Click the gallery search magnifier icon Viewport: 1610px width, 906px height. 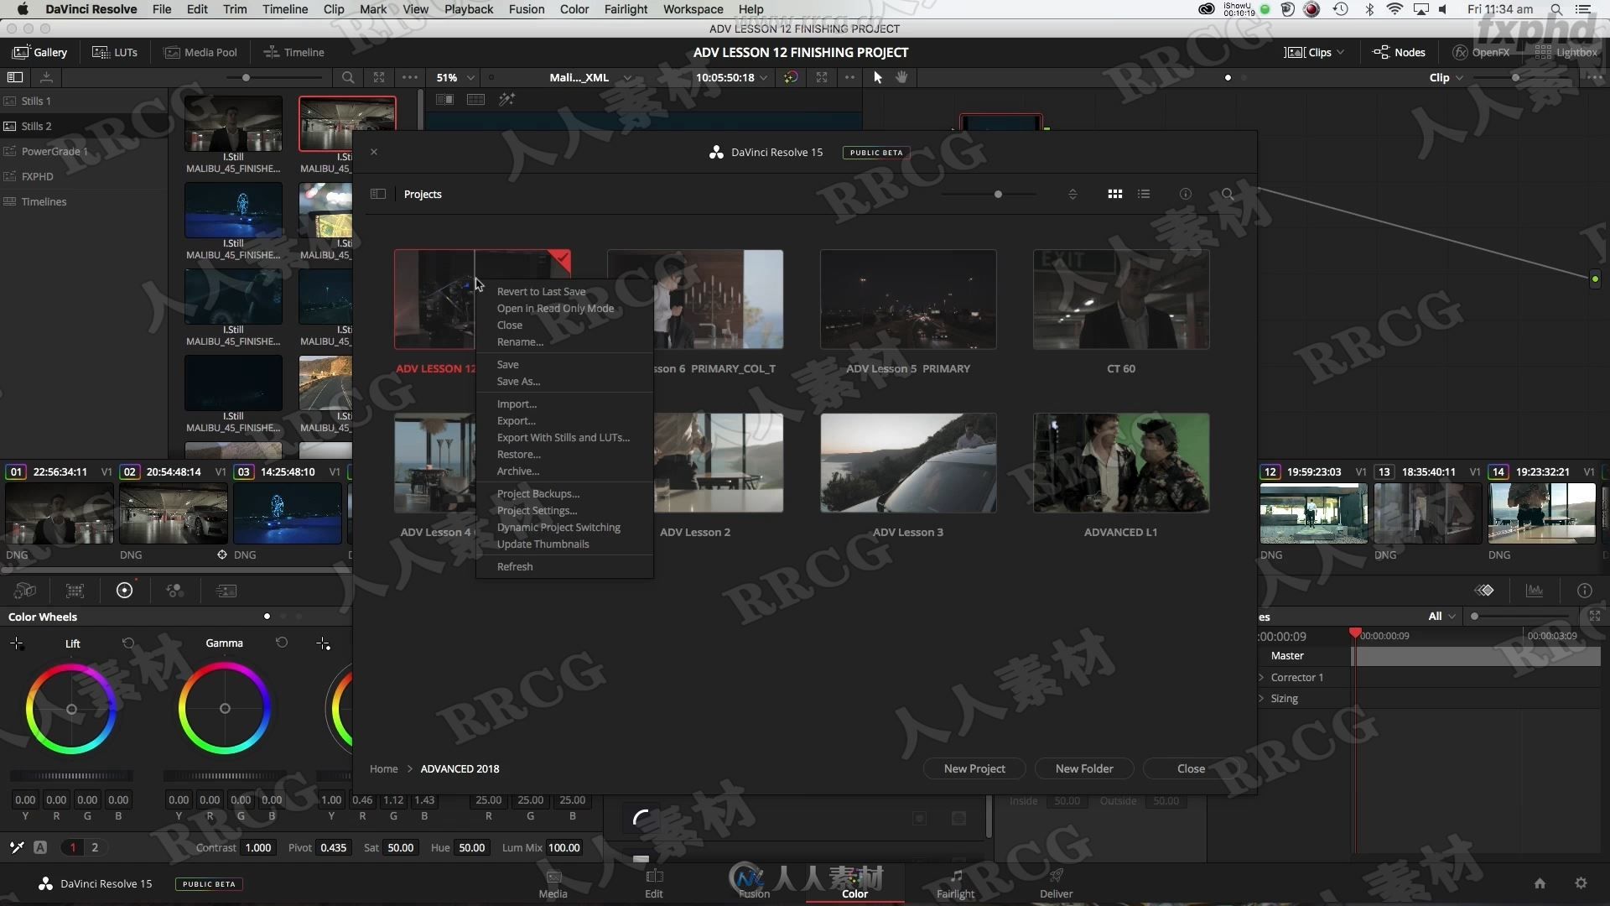point(348,77)
